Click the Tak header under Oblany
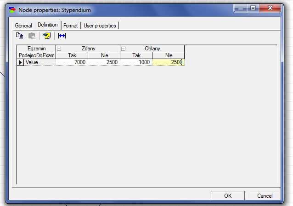The width and height of the screenshot is (293, 206). (x=136, y=55)
